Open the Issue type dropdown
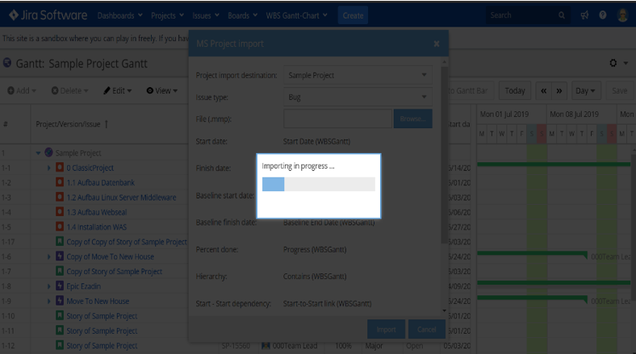The image size is (636, 354). pyautogui.click(x=358, y=98)
